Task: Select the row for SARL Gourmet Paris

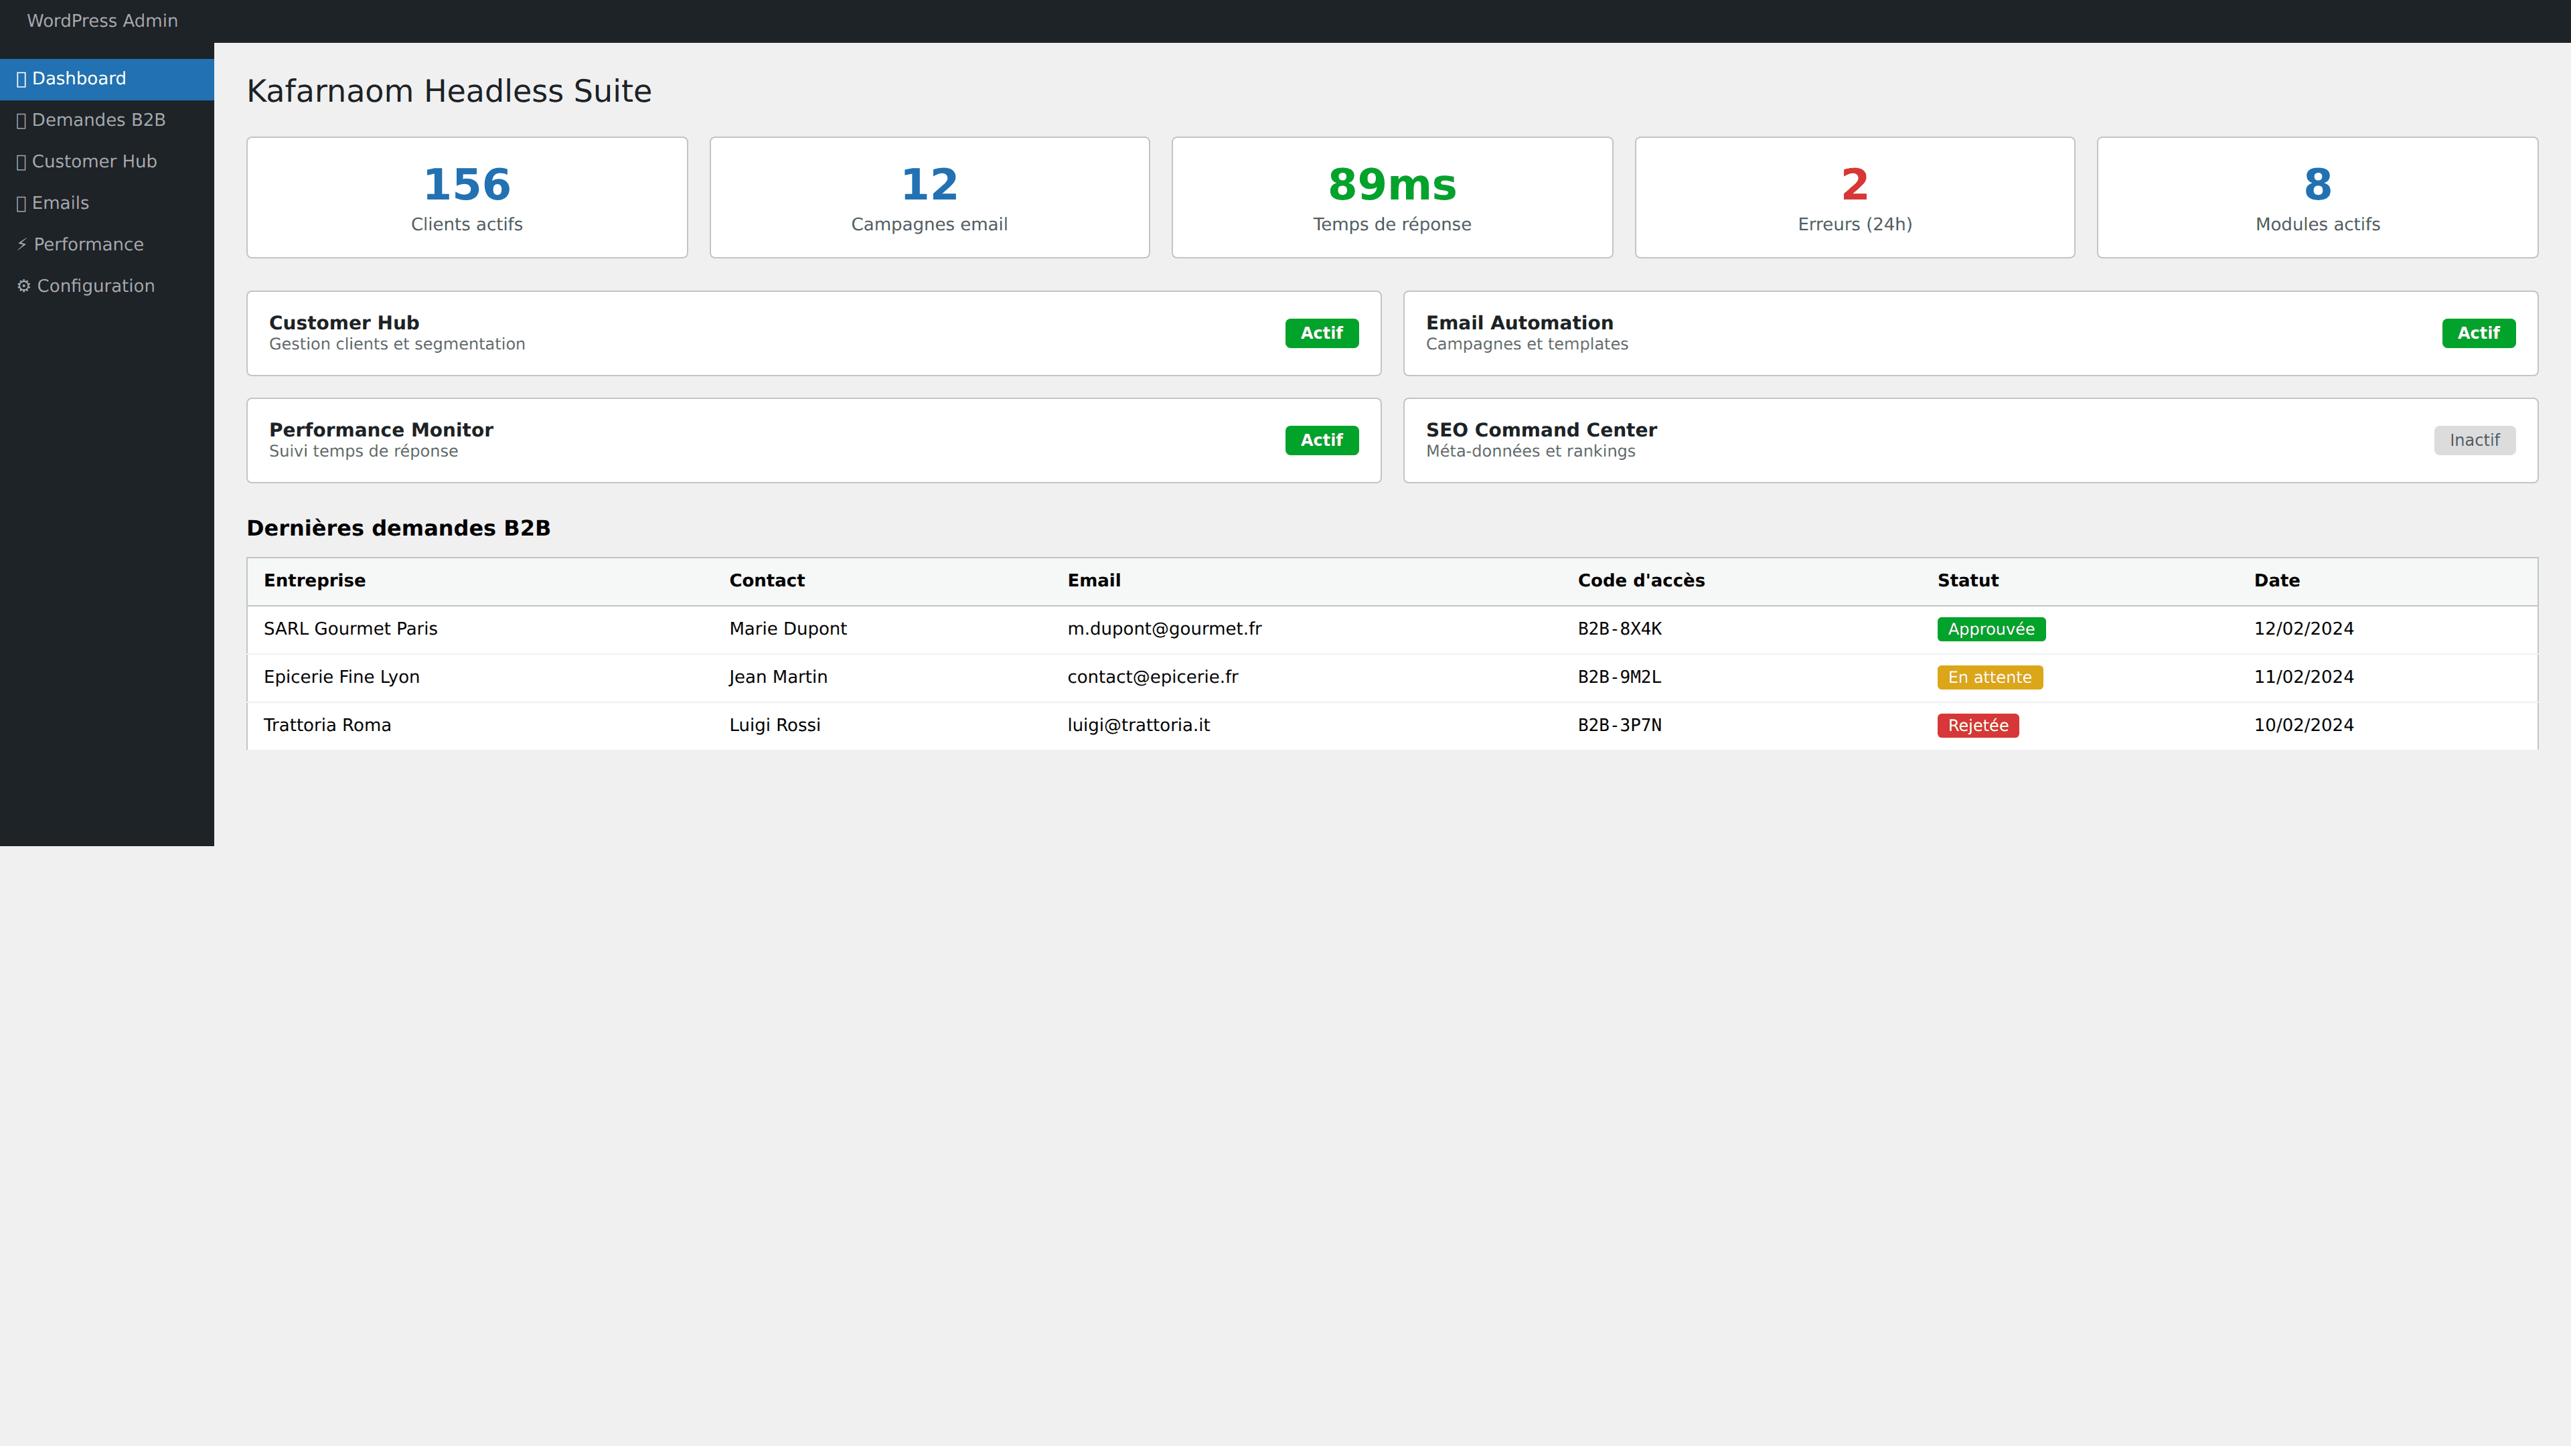Action: 998,629
